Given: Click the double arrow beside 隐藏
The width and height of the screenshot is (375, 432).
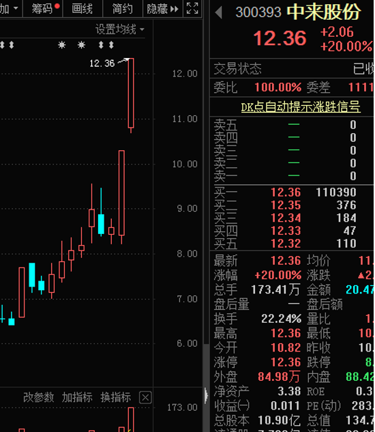Looking at the screenshot, I should point(175,9).
